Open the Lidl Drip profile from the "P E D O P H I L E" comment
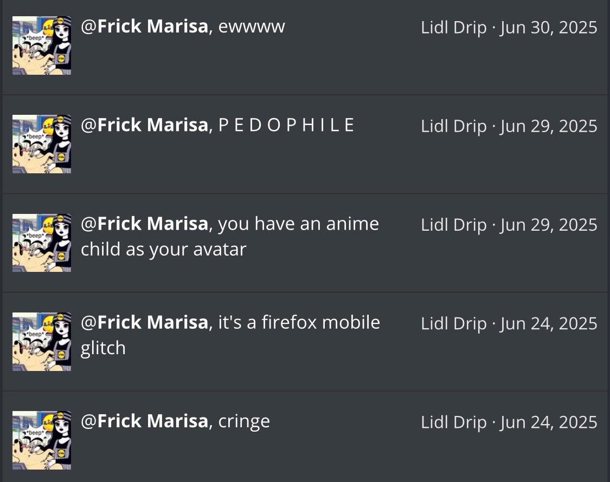610x482 pixels. tap(453, 126)
